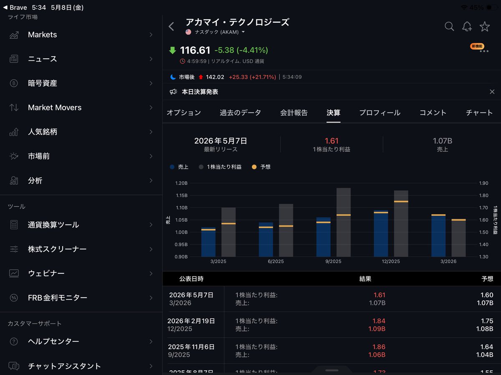The width and height of the screenshot is (501, 375).
Task: Dismiss the 本日決算発表 banner
Action: [492, 92]
